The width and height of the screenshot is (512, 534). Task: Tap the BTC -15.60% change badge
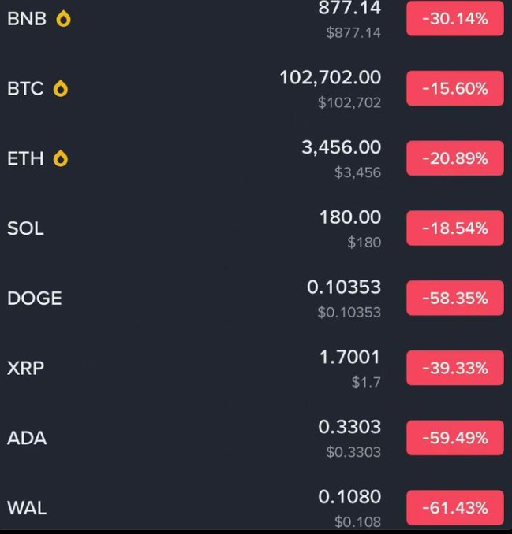click(454, 88)
